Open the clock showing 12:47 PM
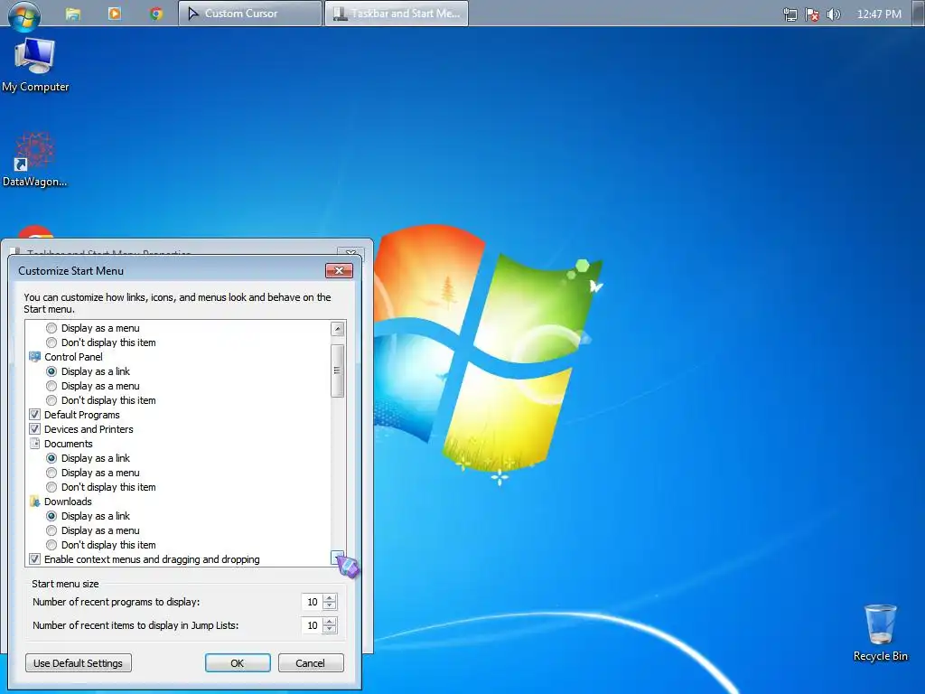The width and height of the screenshot is (925, 694). tap(879, 14)
